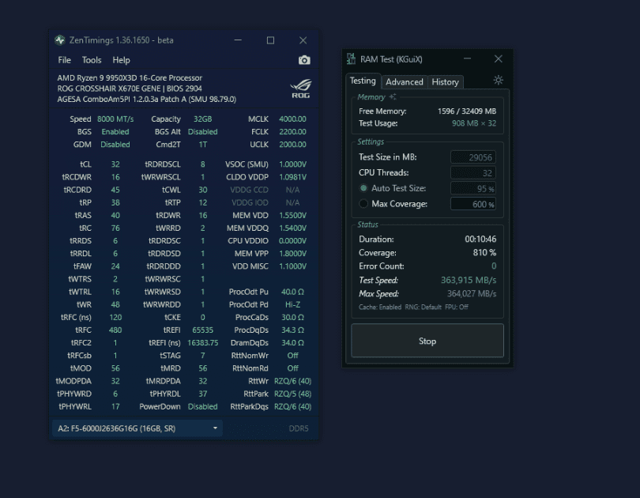This screenshot has height=498, width=640.
Task: Click the MEM VDD value 1.5500V
Action: pos(292,215)
